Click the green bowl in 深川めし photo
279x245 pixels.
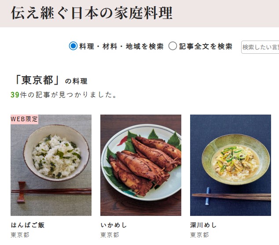click(x=235, y=160)
